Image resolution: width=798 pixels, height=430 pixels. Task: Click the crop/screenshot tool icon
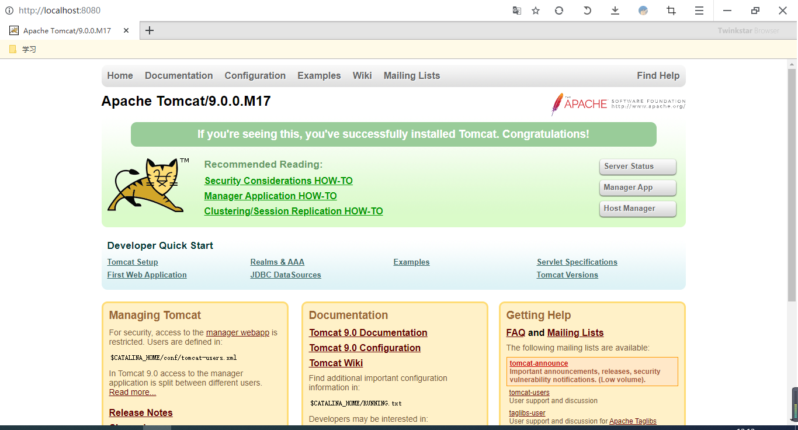[671, 11]
